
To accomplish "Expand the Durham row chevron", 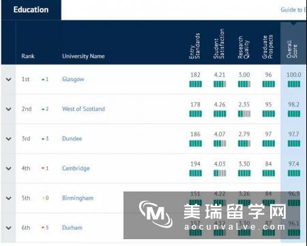I will 9,228.
